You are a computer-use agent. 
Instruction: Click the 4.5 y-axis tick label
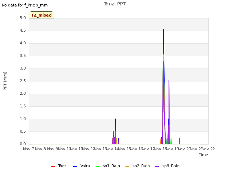pos(23,30)
